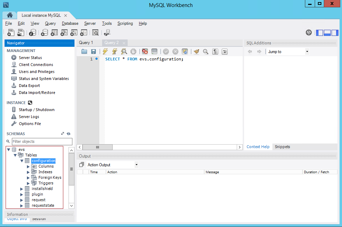The width and height of the screenshot is (342, 227).
Task: Save the script to a file
Action: coord(94,51)
